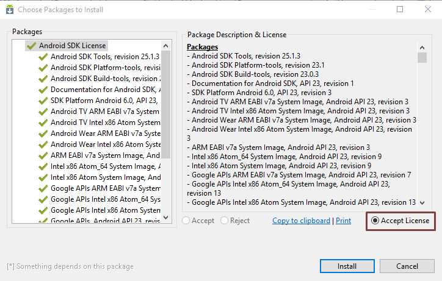Screen dimensions: 442x281
Task: Click checkmark icon beside Android TV Intel x86
Action: coord(43,123)
